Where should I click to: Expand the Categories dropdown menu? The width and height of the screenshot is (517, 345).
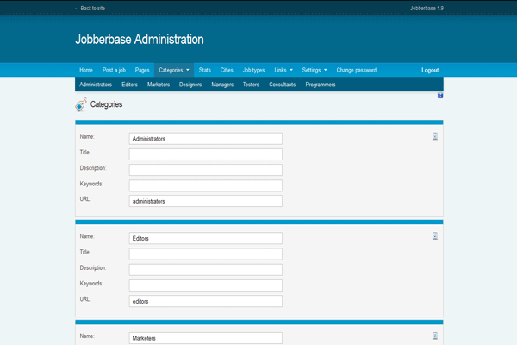174,70
